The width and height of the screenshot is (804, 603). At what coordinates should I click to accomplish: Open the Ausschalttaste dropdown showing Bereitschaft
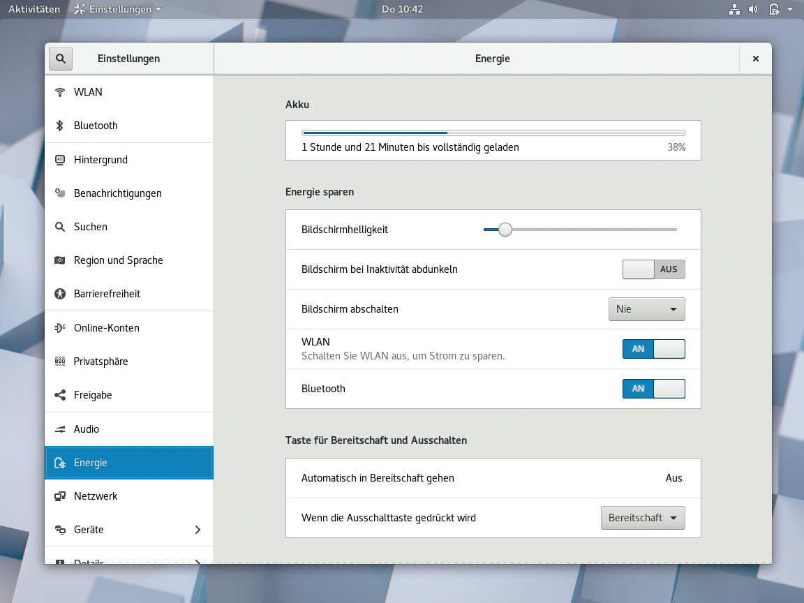(x=642, y=518)
